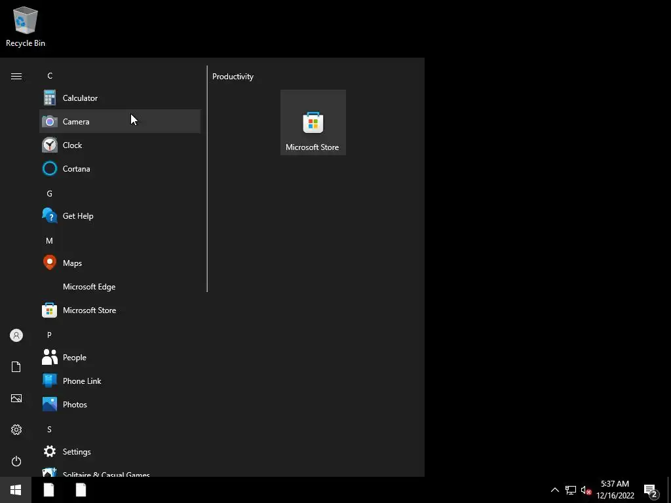Expand the Start menu hamburger button
671x503 pixels.
(16, 76)
